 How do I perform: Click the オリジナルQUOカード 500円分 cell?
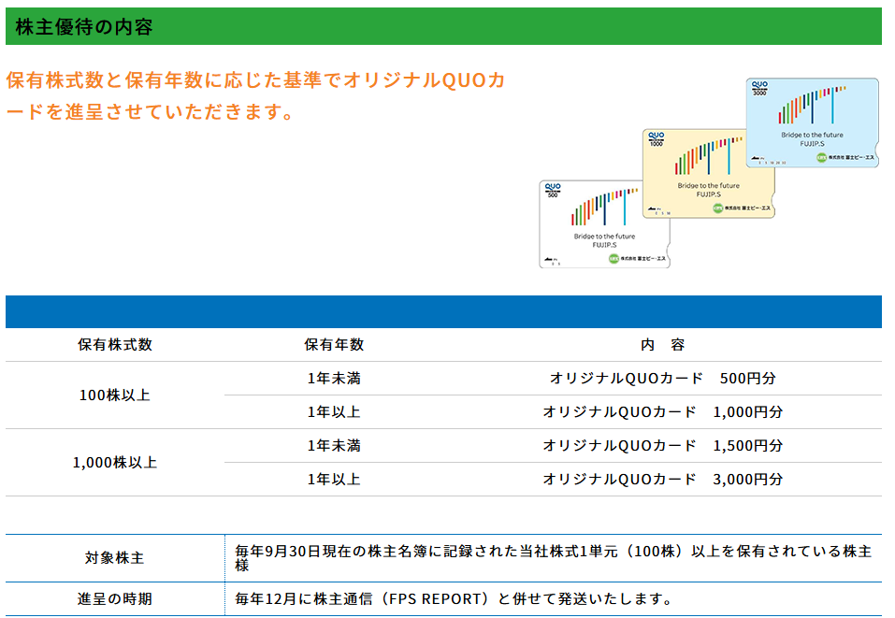(662, 379)
